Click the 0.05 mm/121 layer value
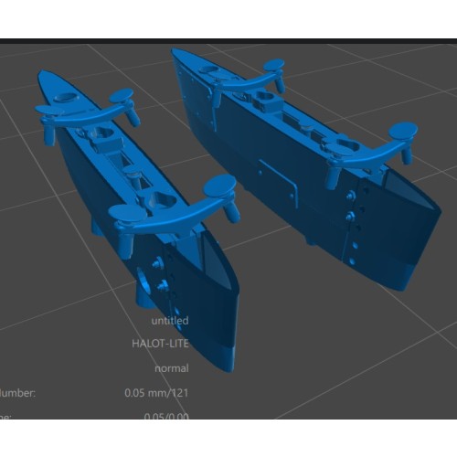The height and width of the screenshot is (457, 457). click(156, 392)
